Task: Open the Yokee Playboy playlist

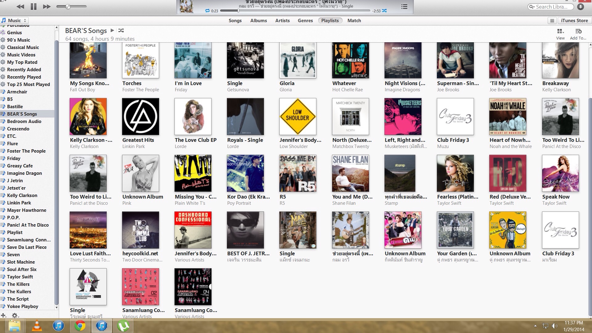Action: (23, 306)
